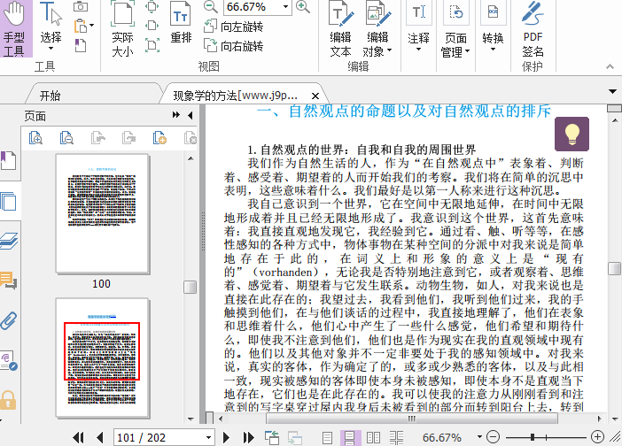
Task: Open the Edit Object (编辑对象) tool
Action: tap(377, 28)
